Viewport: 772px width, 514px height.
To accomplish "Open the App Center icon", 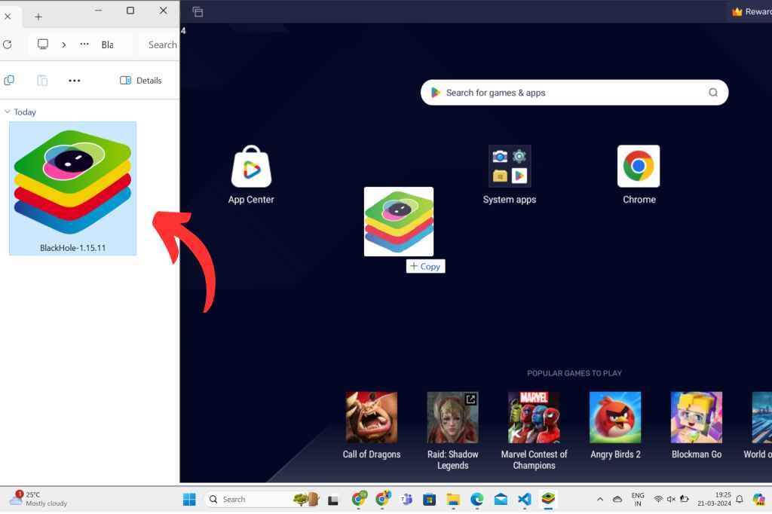I will click(x=251, y=167).
